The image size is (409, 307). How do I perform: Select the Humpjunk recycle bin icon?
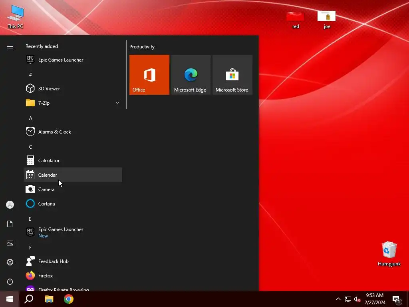[x=389, y=254]
